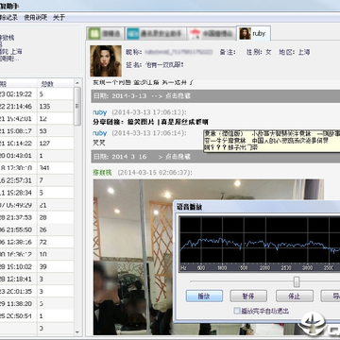
Task: Select row with time 23:57:31
Action: pyautogui.click(x=37, y=180)
